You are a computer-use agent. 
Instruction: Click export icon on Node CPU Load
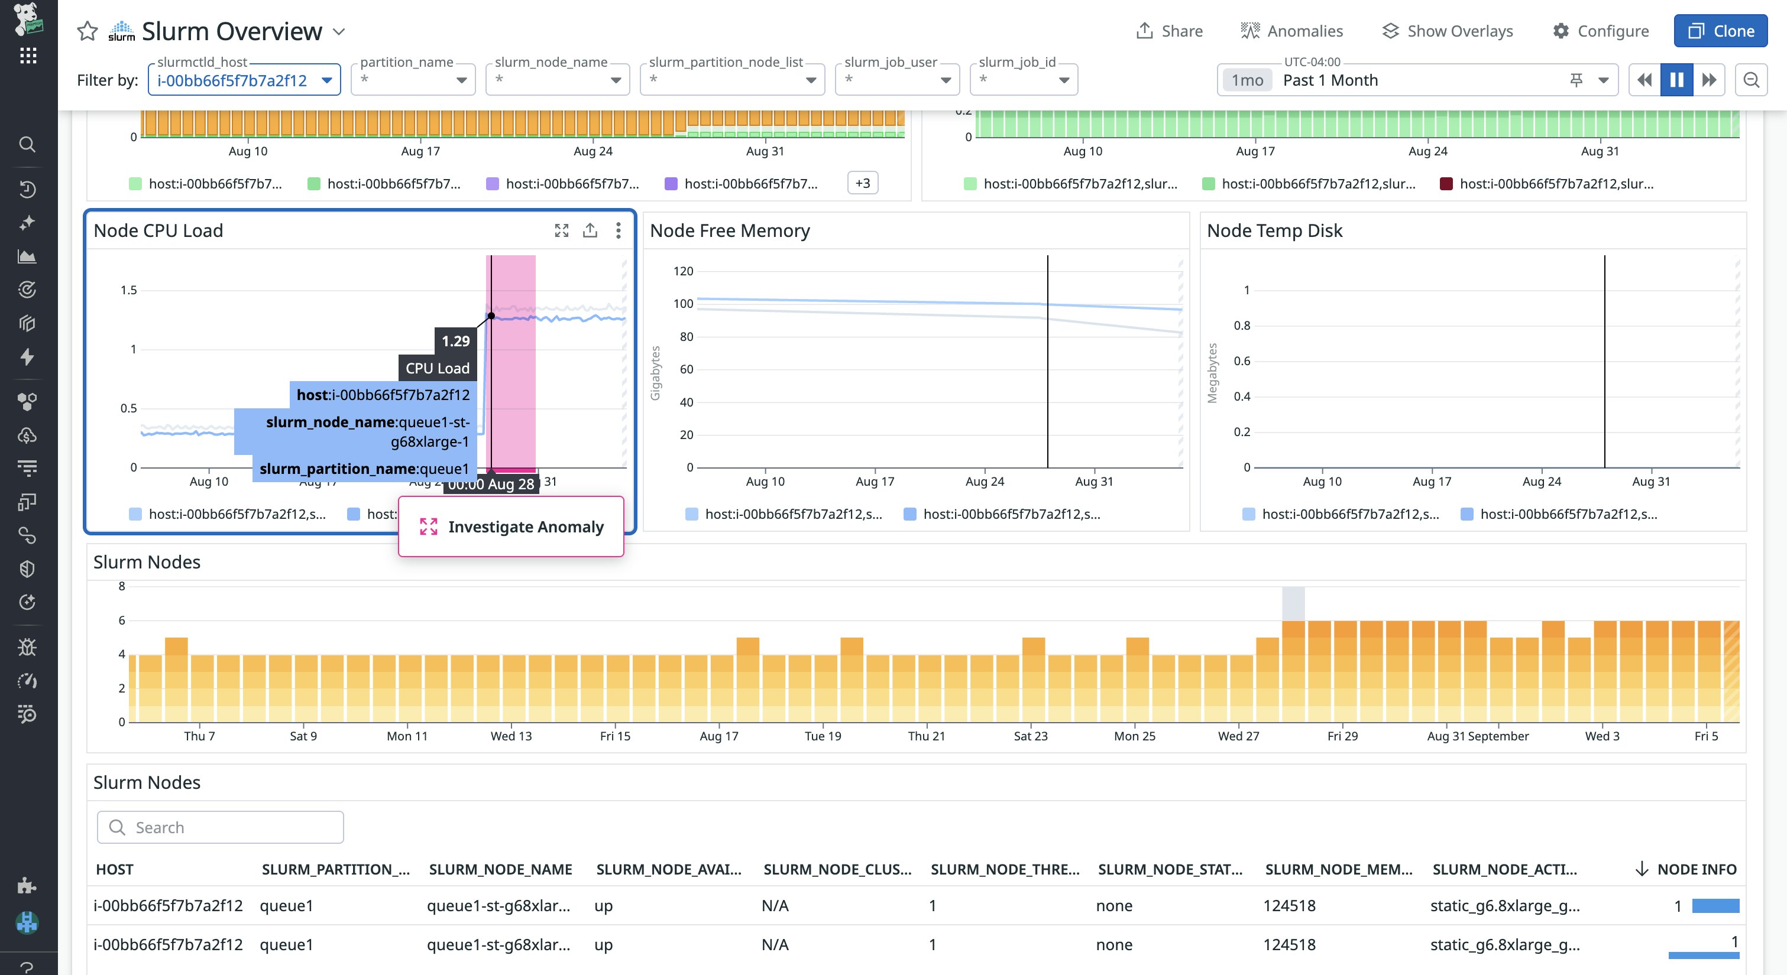coord(590,230)
